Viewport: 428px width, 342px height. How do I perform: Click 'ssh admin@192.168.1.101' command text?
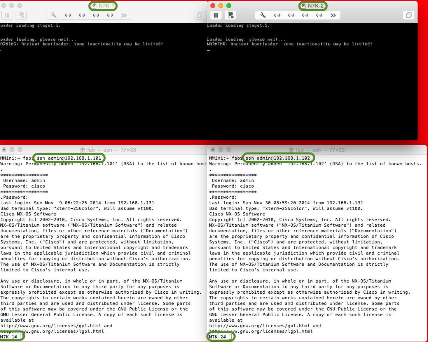pyautogui.click(x=69, y=158)
